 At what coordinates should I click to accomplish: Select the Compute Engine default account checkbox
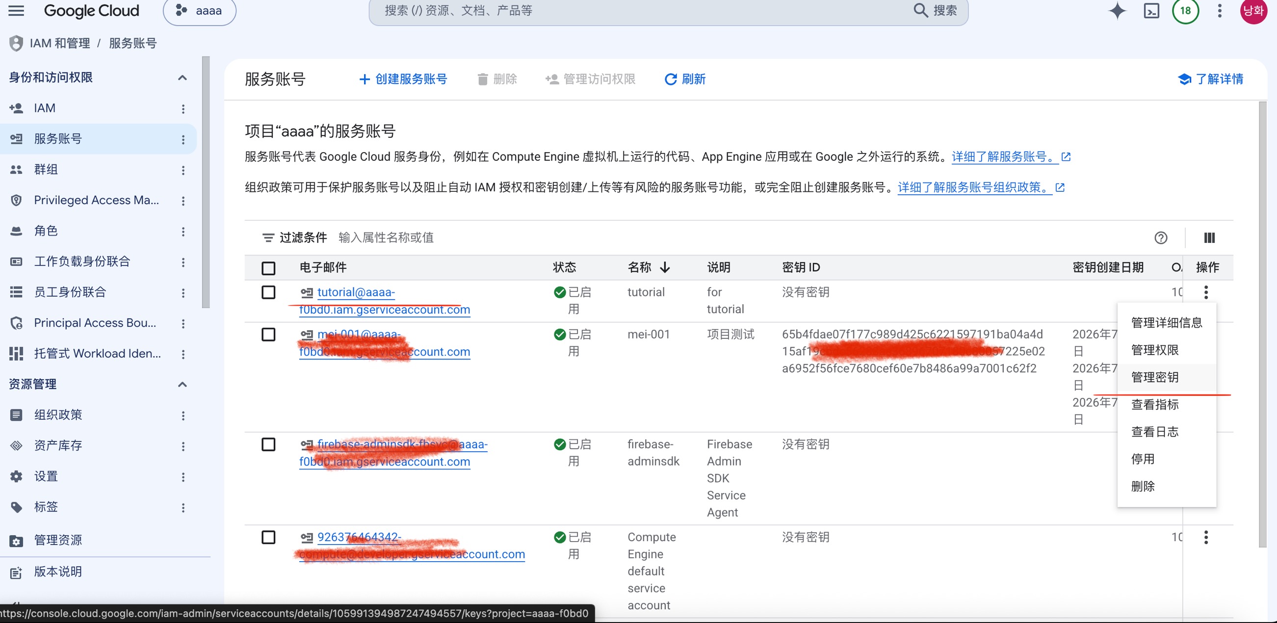pyautogui.click(x=268, y=537)
